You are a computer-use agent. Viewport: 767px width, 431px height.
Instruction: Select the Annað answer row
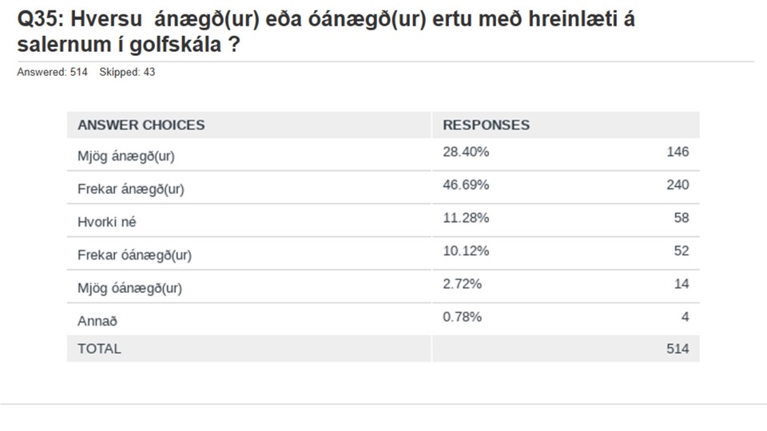pos(383,319)
